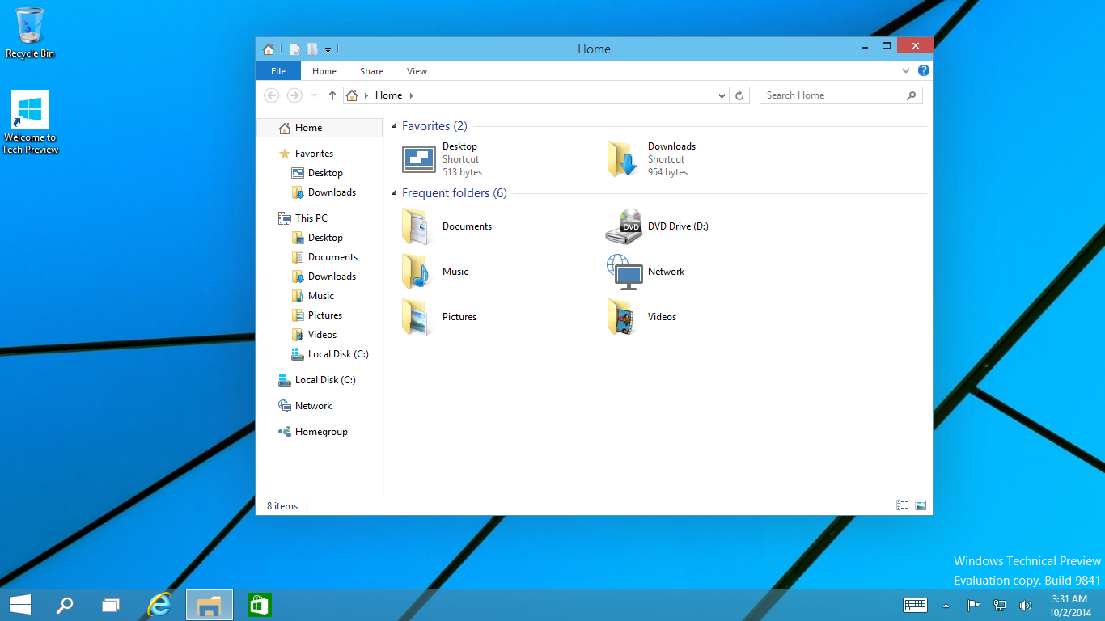1105x621 pixels.
Task: Create new folder using Quick Access Toolbar icon
Action: point(312,49)
